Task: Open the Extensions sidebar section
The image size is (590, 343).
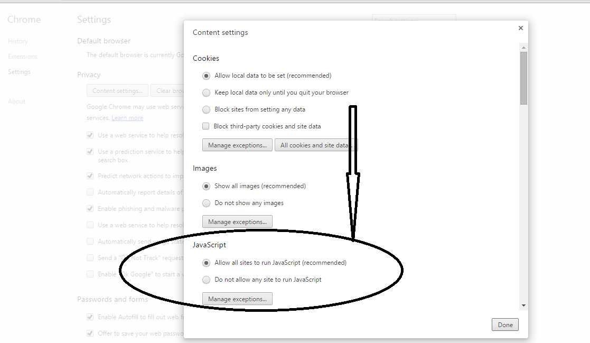Action: [22, 56]
